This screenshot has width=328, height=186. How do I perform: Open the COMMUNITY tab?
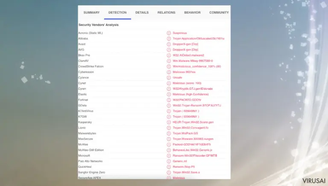coord(219,12)
